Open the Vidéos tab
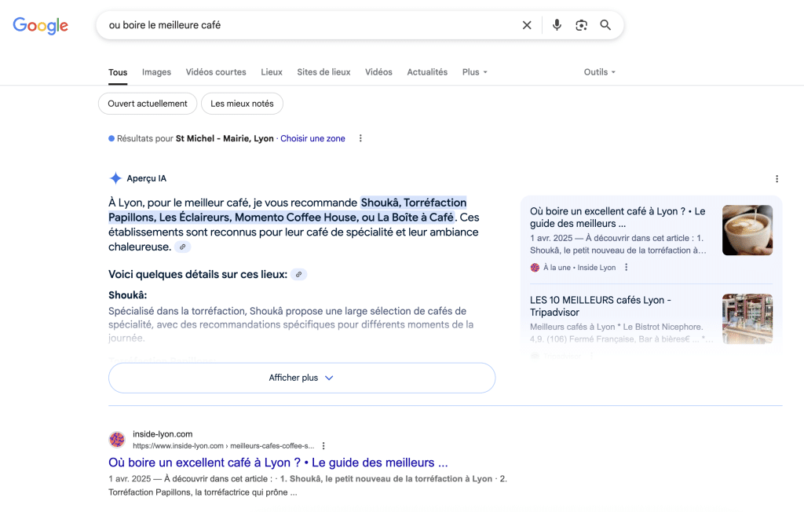 [x=378, y=72]
